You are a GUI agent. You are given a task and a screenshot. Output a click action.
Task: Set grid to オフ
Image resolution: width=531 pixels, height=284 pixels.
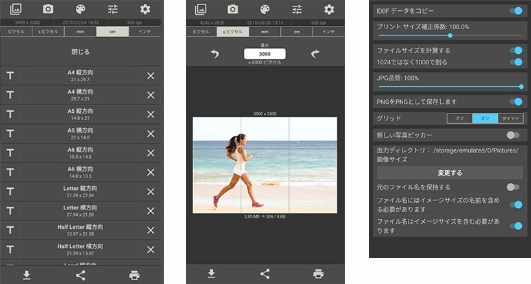[x=460, y=118]
